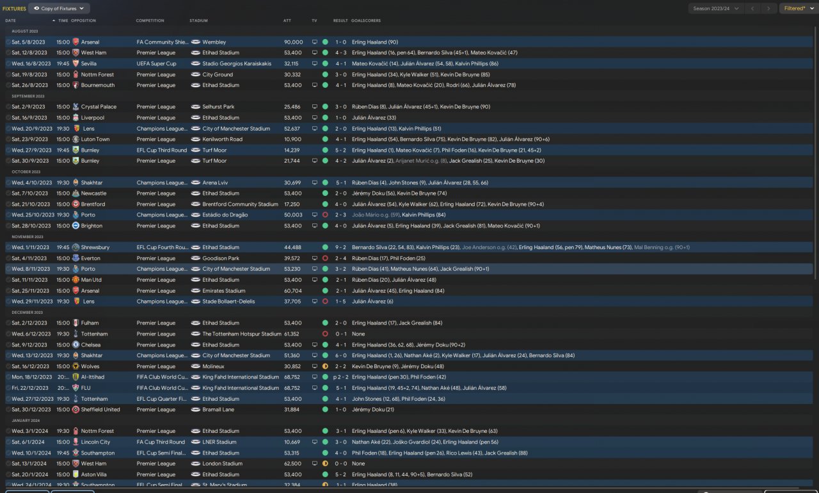Click the fixtures list vertical scrollbar
The width and height of the screenshot is (819, 493).
815,152
